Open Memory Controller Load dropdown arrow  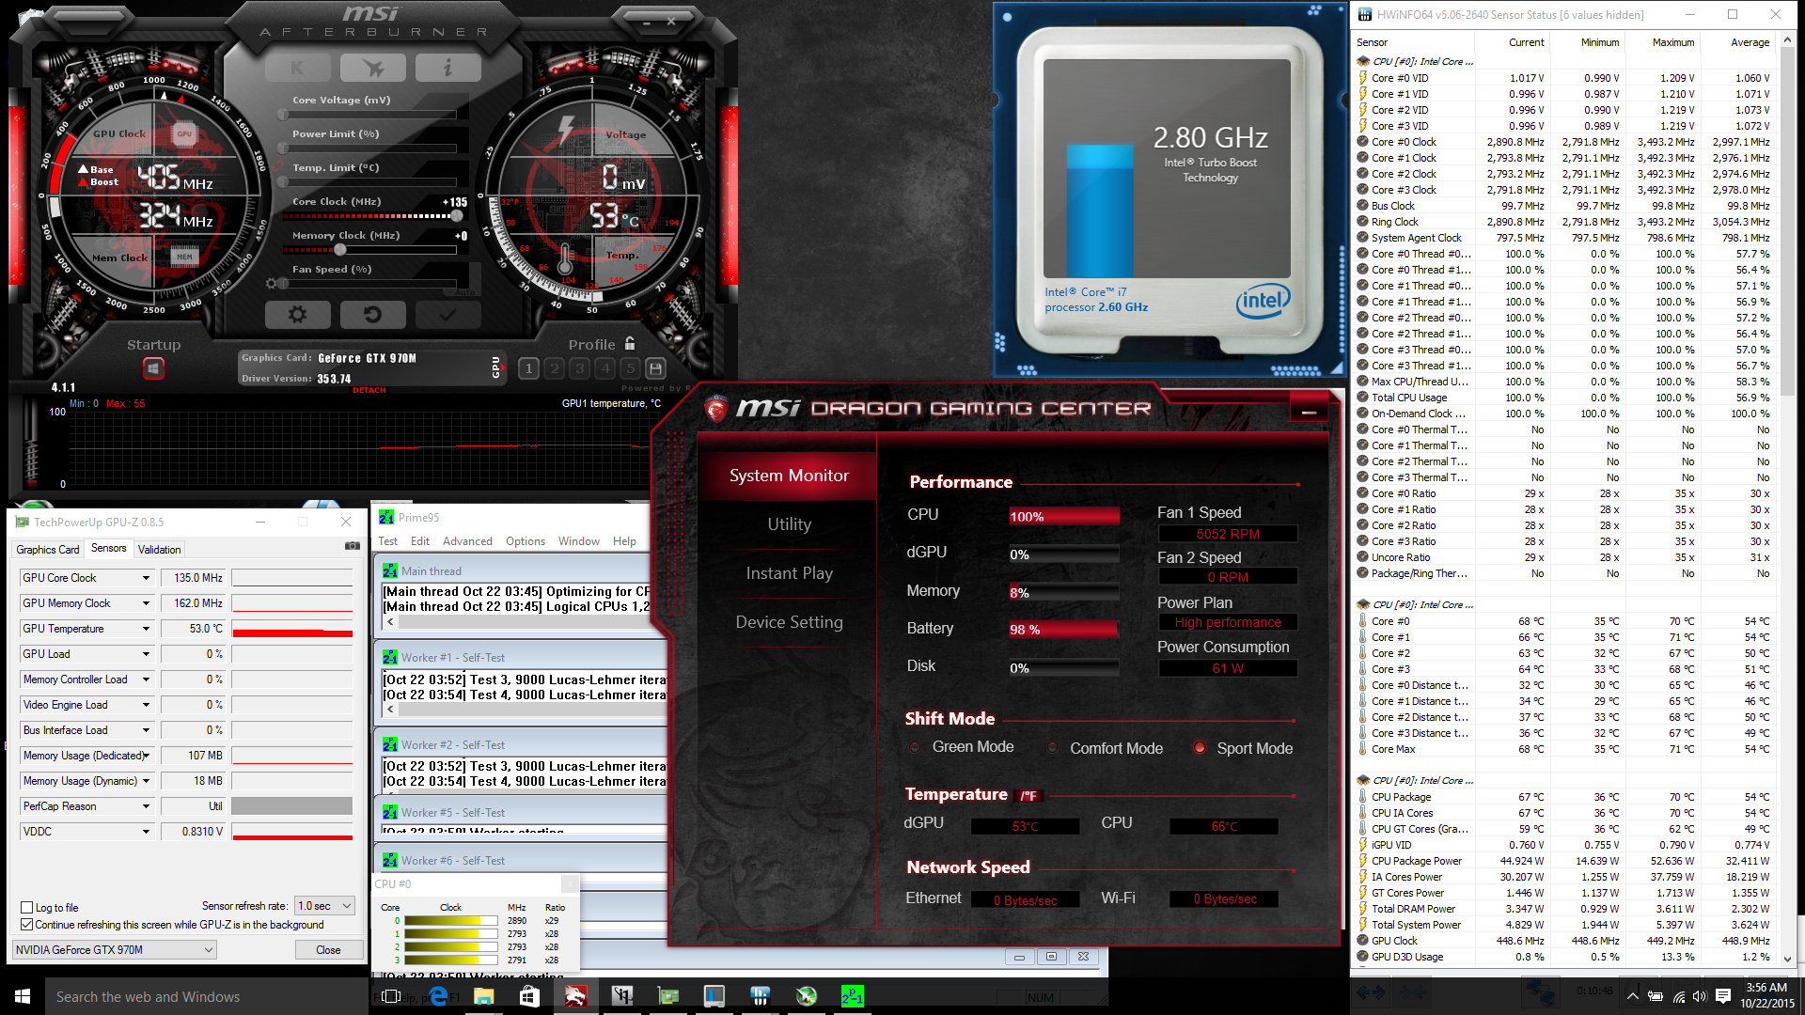[x=146, y=679]
